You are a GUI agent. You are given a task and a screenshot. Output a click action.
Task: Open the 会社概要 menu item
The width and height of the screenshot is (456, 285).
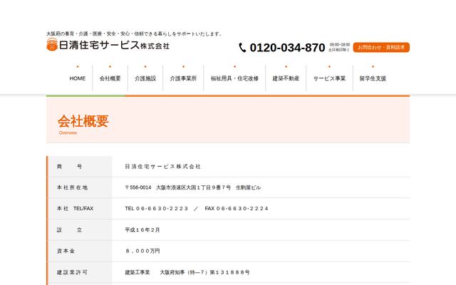(110, 78)
